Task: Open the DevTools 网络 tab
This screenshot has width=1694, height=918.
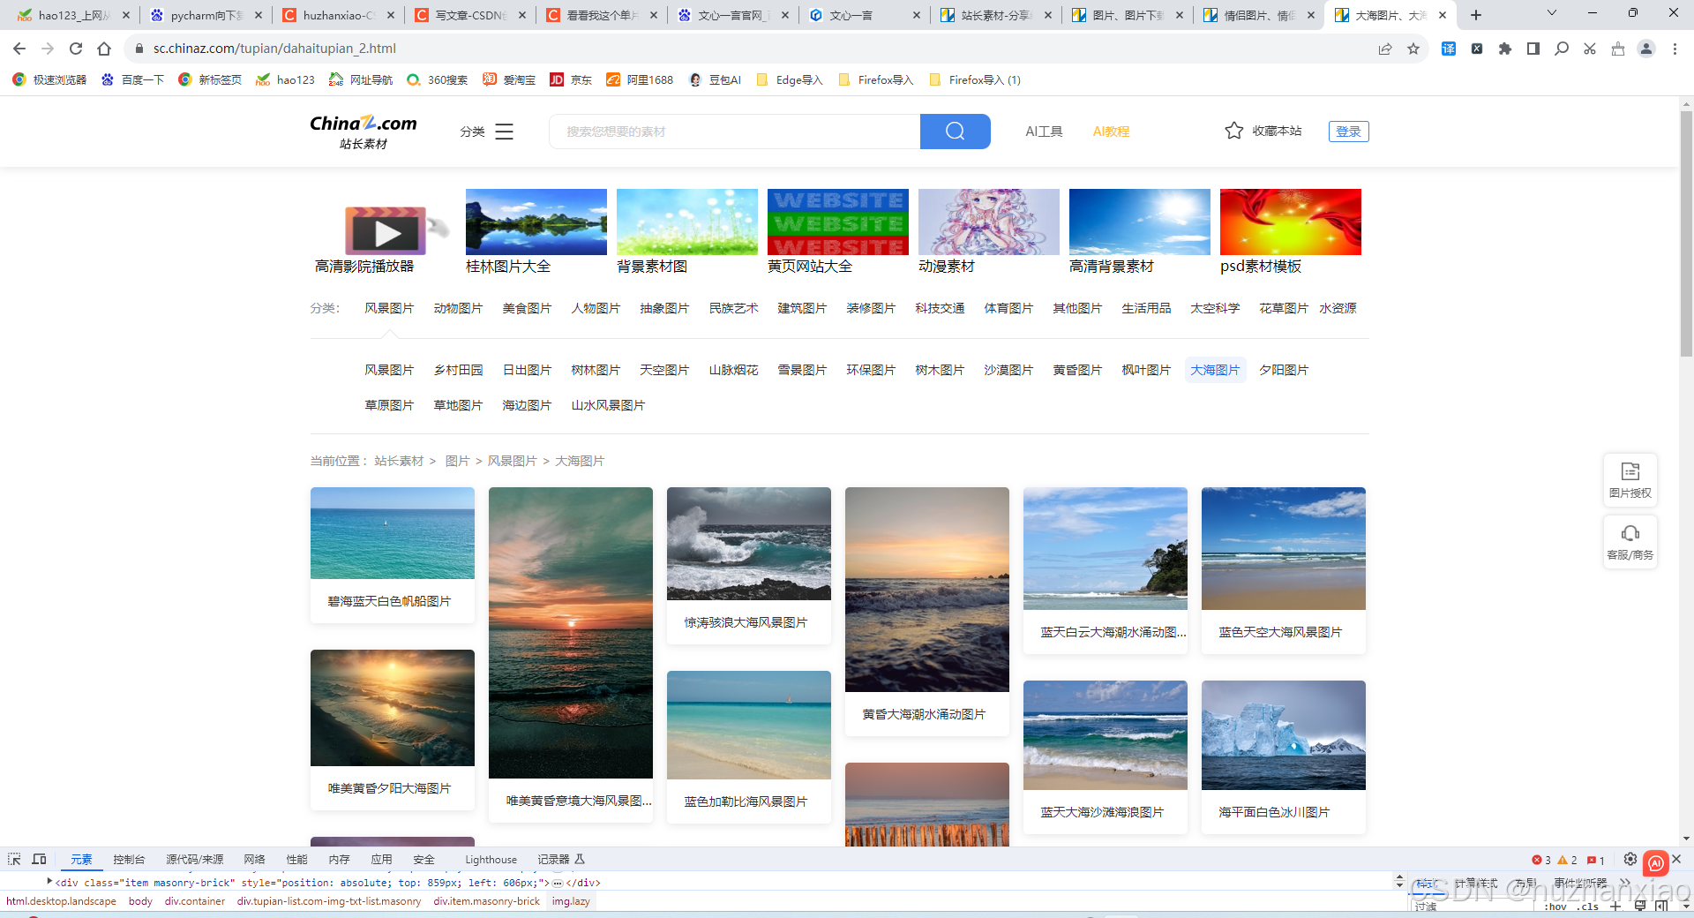Action: (x=254, y=859)
